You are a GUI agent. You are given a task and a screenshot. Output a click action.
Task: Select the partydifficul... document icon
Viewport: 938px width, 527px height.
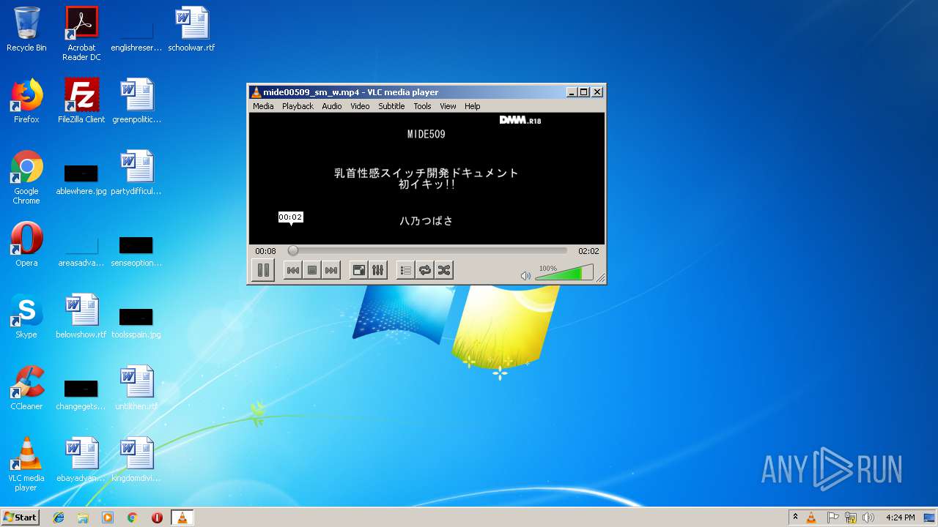click(x=136, y=173)
